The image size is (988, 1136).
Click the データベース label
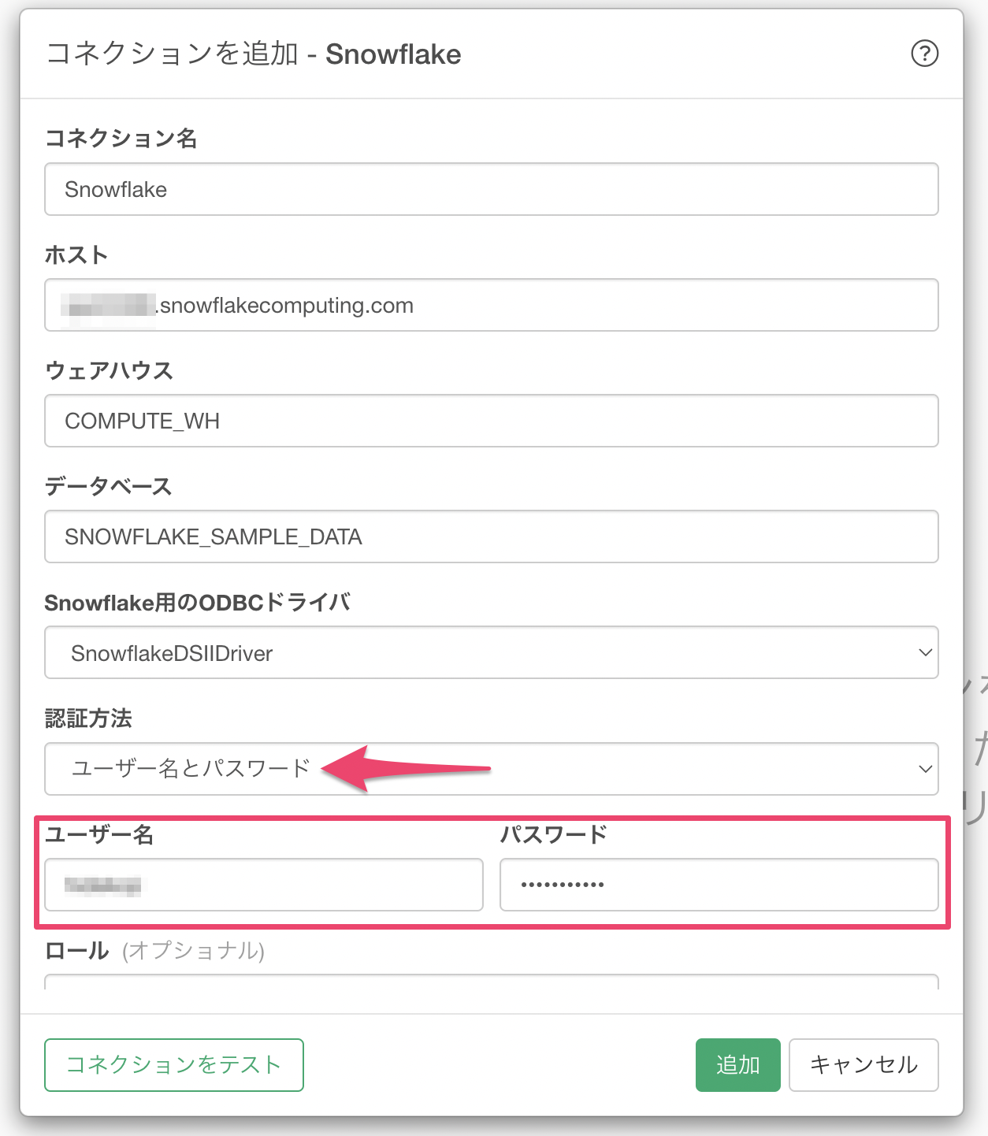pos(109,486)
